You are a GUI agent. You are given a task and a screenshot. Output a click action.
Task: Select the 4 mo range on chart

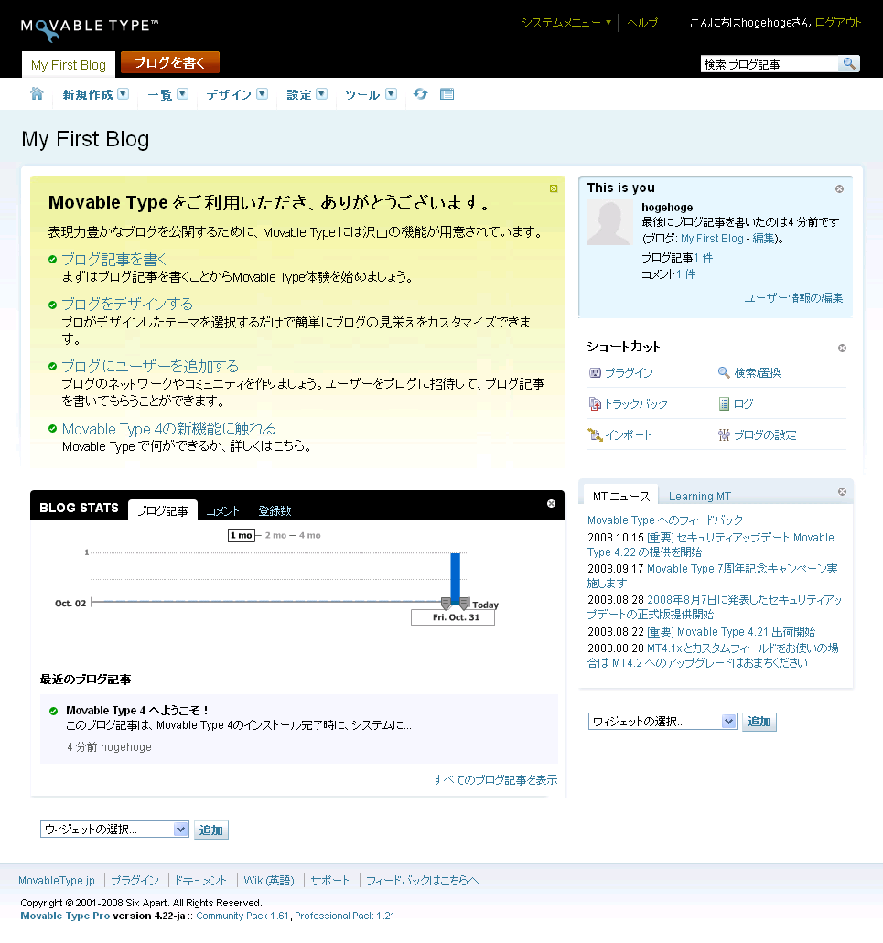pyautogui.click(x=310, y=535)
